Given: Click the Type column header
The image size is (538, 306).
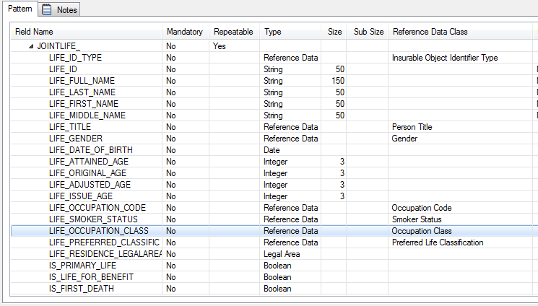Looking at the screenshot, I should point(290,32).
